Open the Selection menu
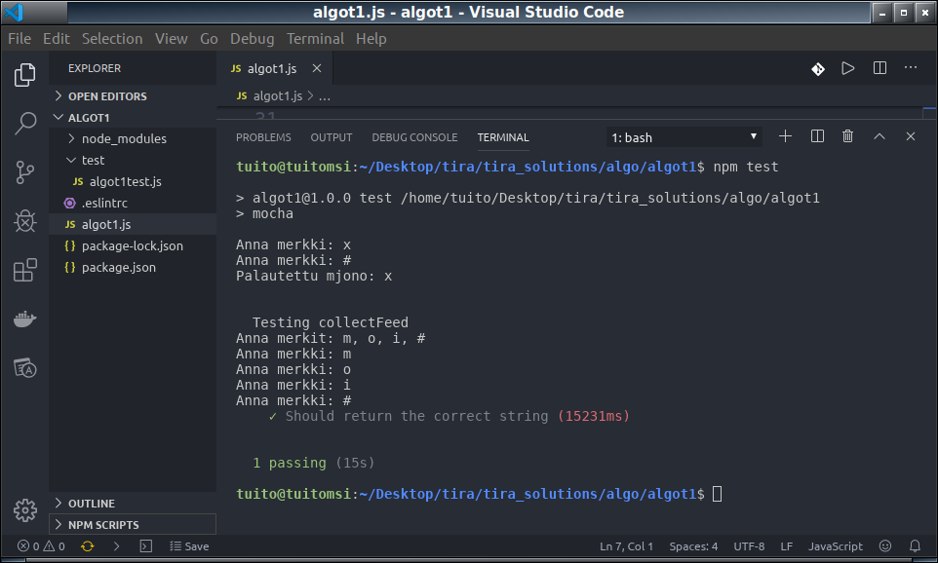938x563 pixels. [112, 39]
